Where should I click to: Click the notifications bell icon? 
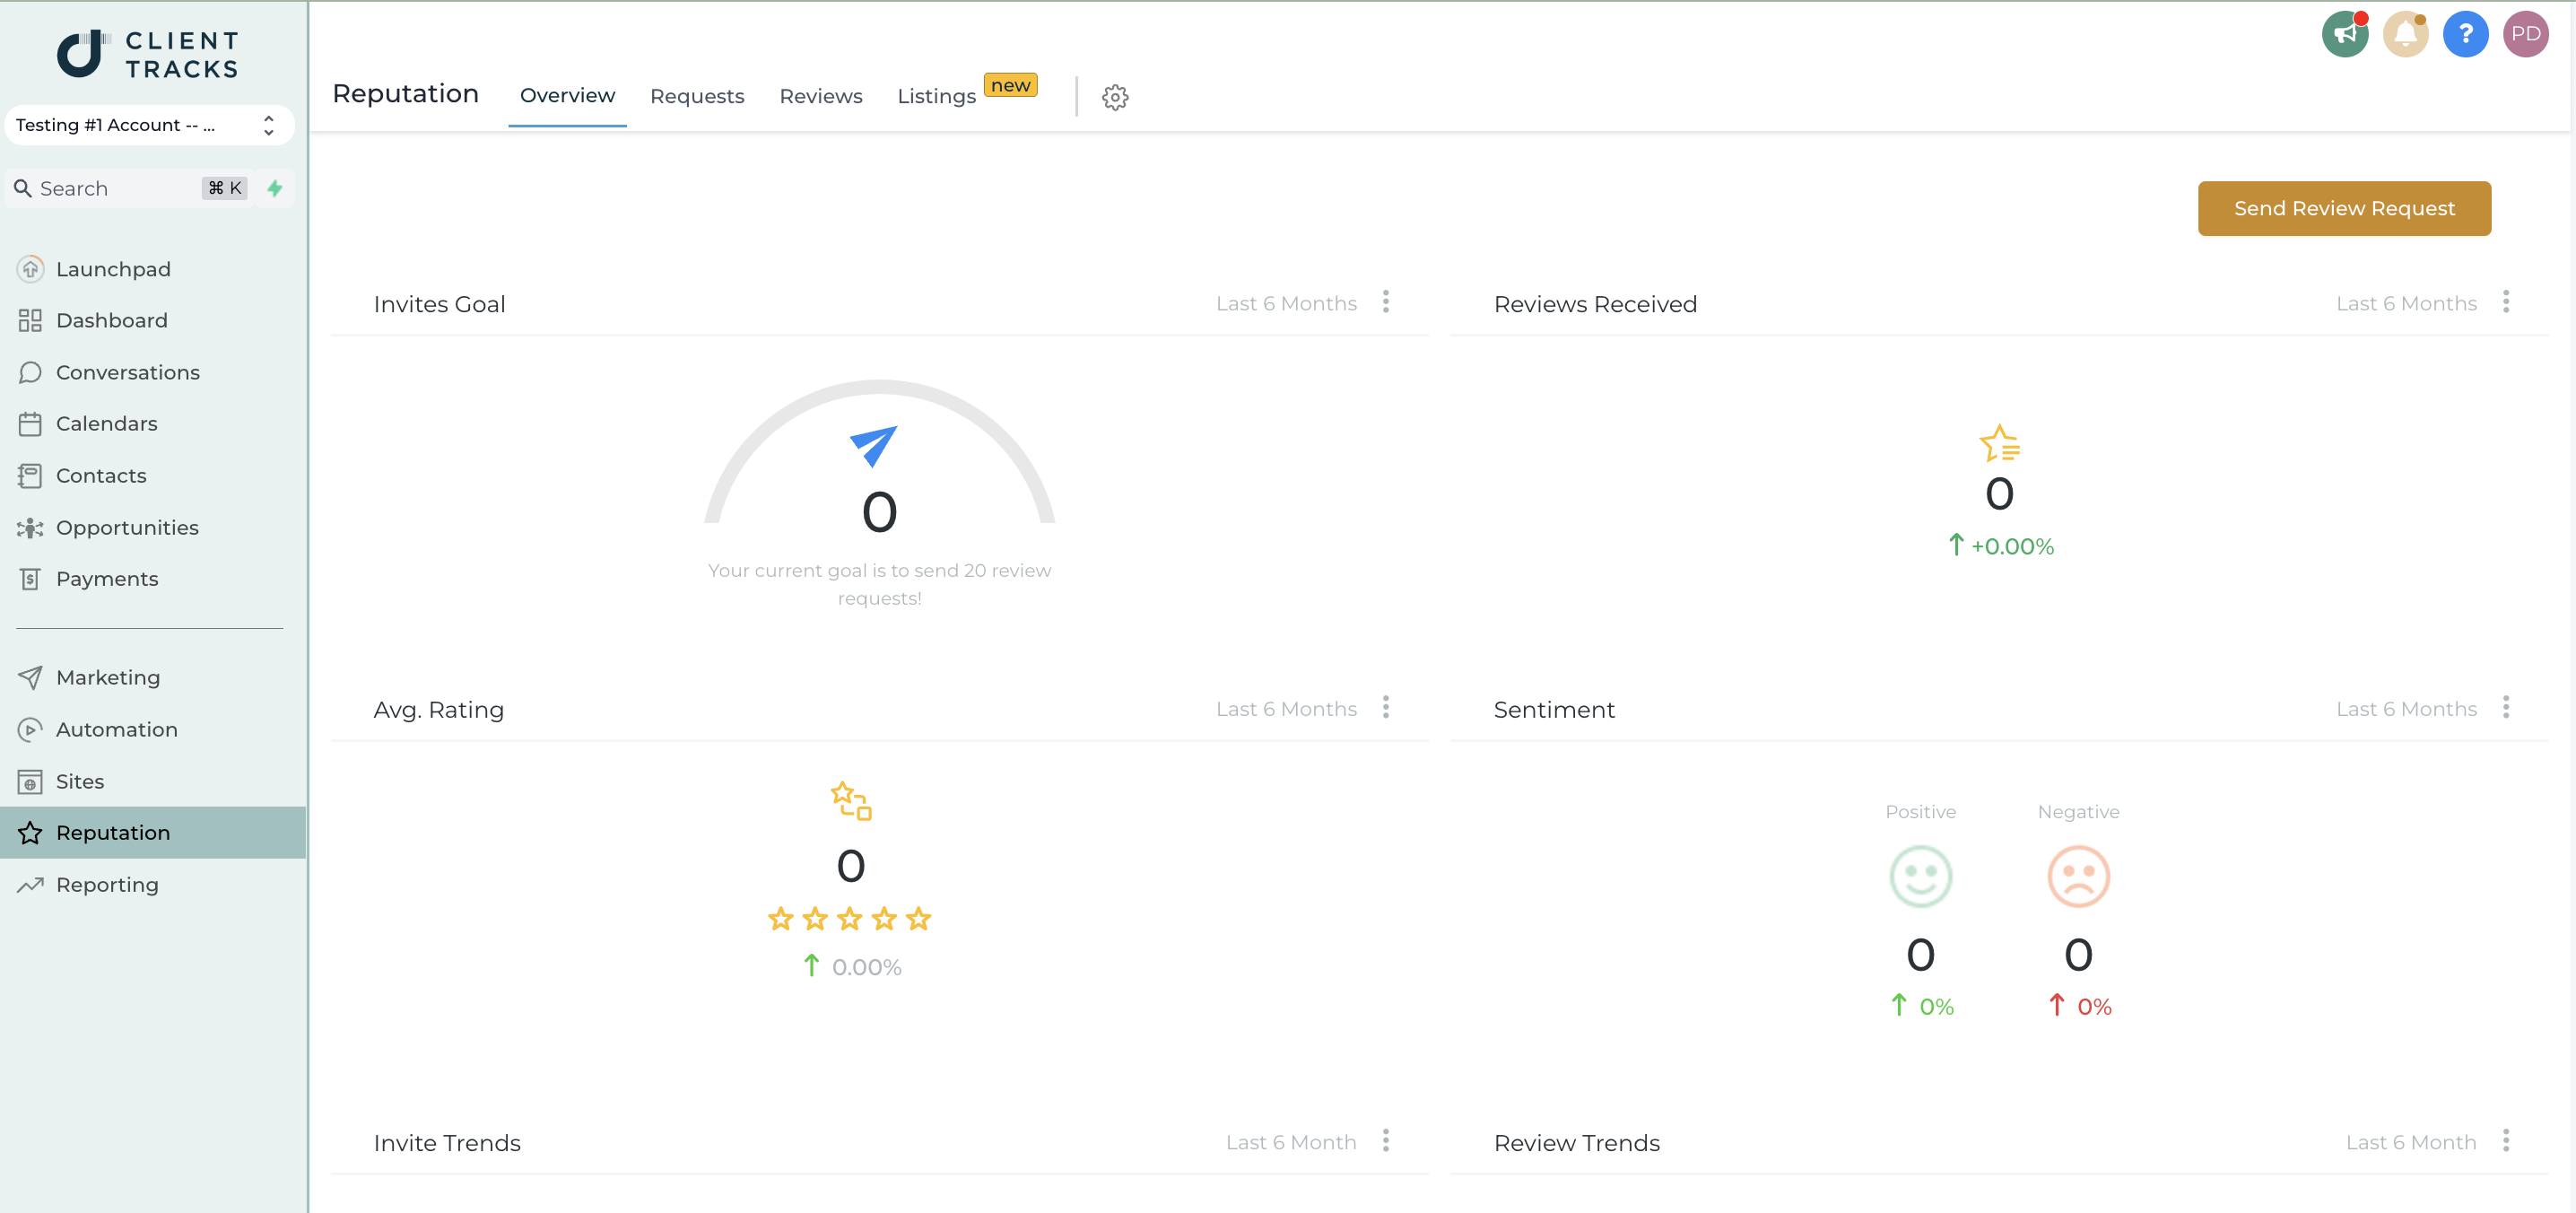(2404, 36)
